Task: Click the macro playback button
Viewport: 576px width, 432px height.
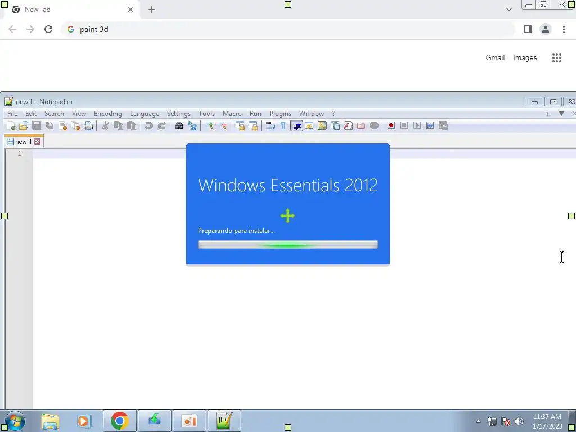Action: (x=417, y=125)
